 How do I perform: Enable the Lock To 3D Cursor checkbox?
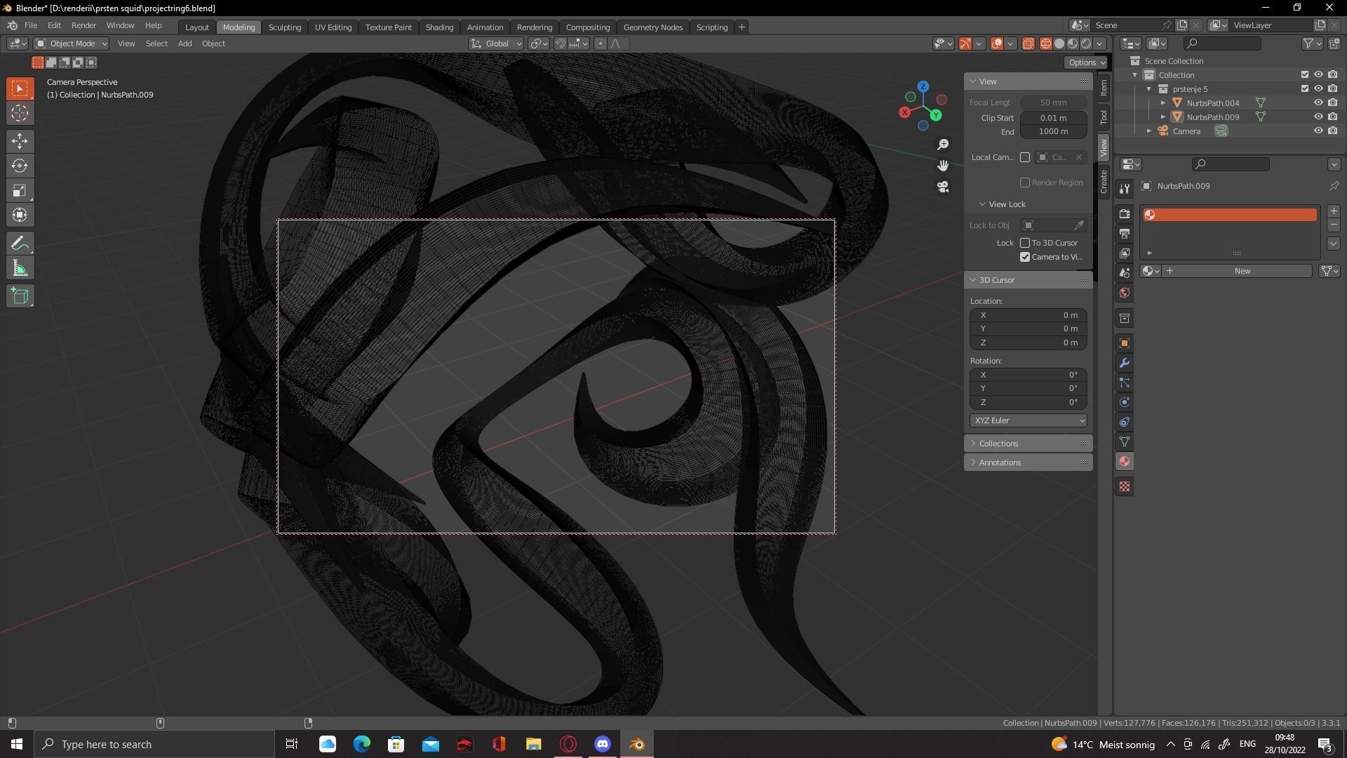pos(1025,243)
